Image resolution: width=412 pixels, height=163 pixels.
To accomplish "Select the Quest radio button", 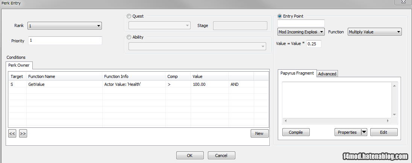I will click(x=129, y=16).
